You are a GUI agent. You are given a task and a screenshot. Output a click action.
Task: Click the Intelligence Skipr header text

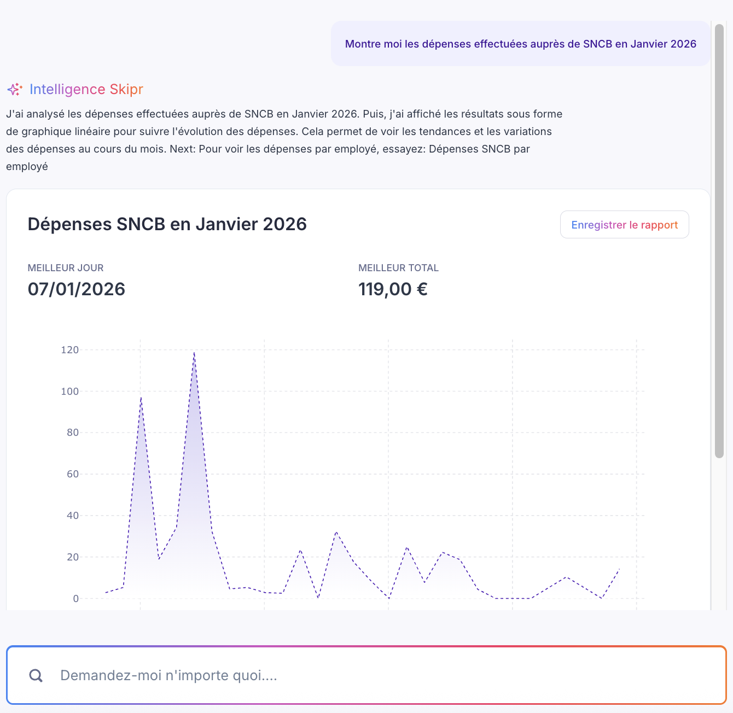click(x=86, y=89)
